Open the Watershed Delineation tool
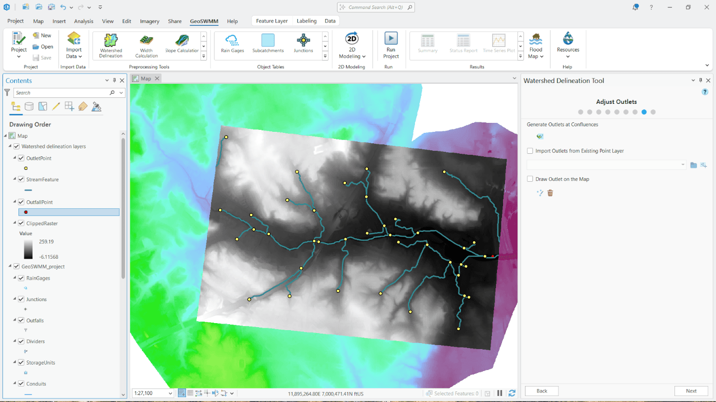The image size is (716, 402). 110,45
